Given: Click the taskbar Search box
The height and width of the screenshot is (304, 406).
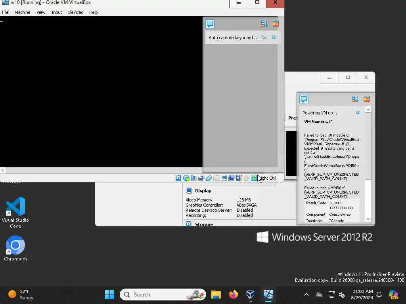Looking at the screenshot, I should pyautogui.click(x=163, y=294).
